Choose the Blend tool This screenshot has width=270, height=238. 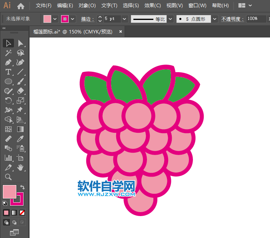pos(8,148)
